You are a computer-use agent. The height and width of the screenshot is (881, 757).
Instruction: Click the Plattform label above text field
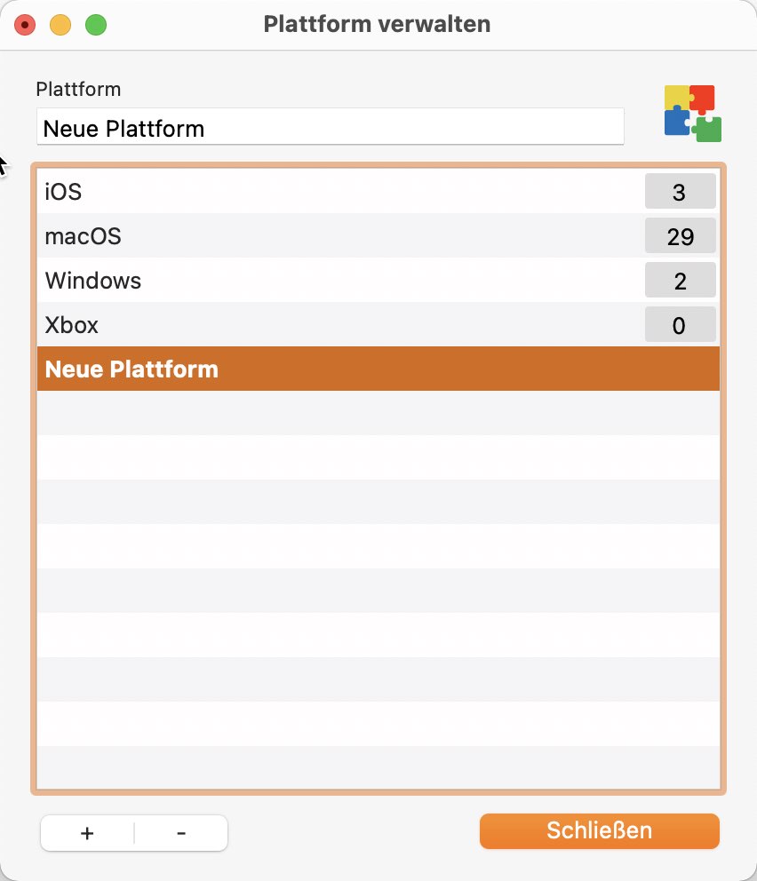point(79,90)
